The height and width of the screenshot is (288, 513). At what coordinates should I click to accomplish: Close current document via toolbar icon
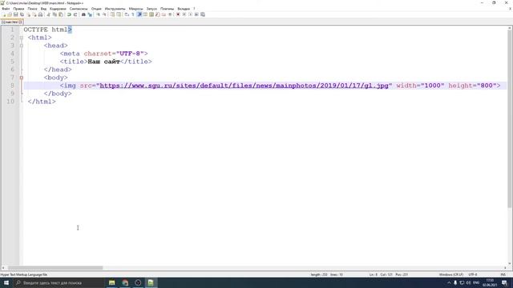[29, 14]
